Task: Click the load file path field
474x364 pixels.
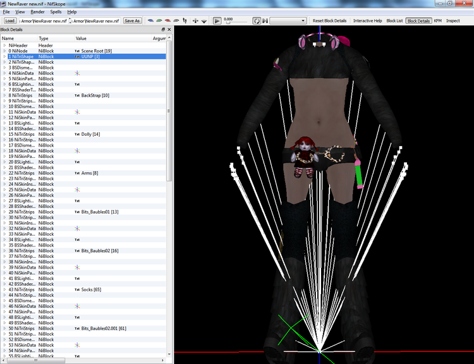Action: click(43, 21)
